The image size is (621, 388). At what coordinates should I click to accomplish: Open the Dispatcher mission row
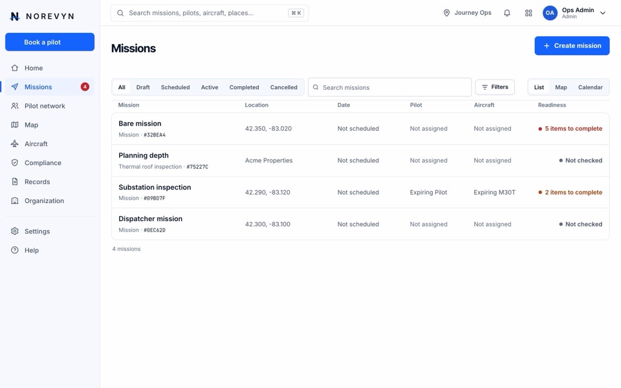360,224
